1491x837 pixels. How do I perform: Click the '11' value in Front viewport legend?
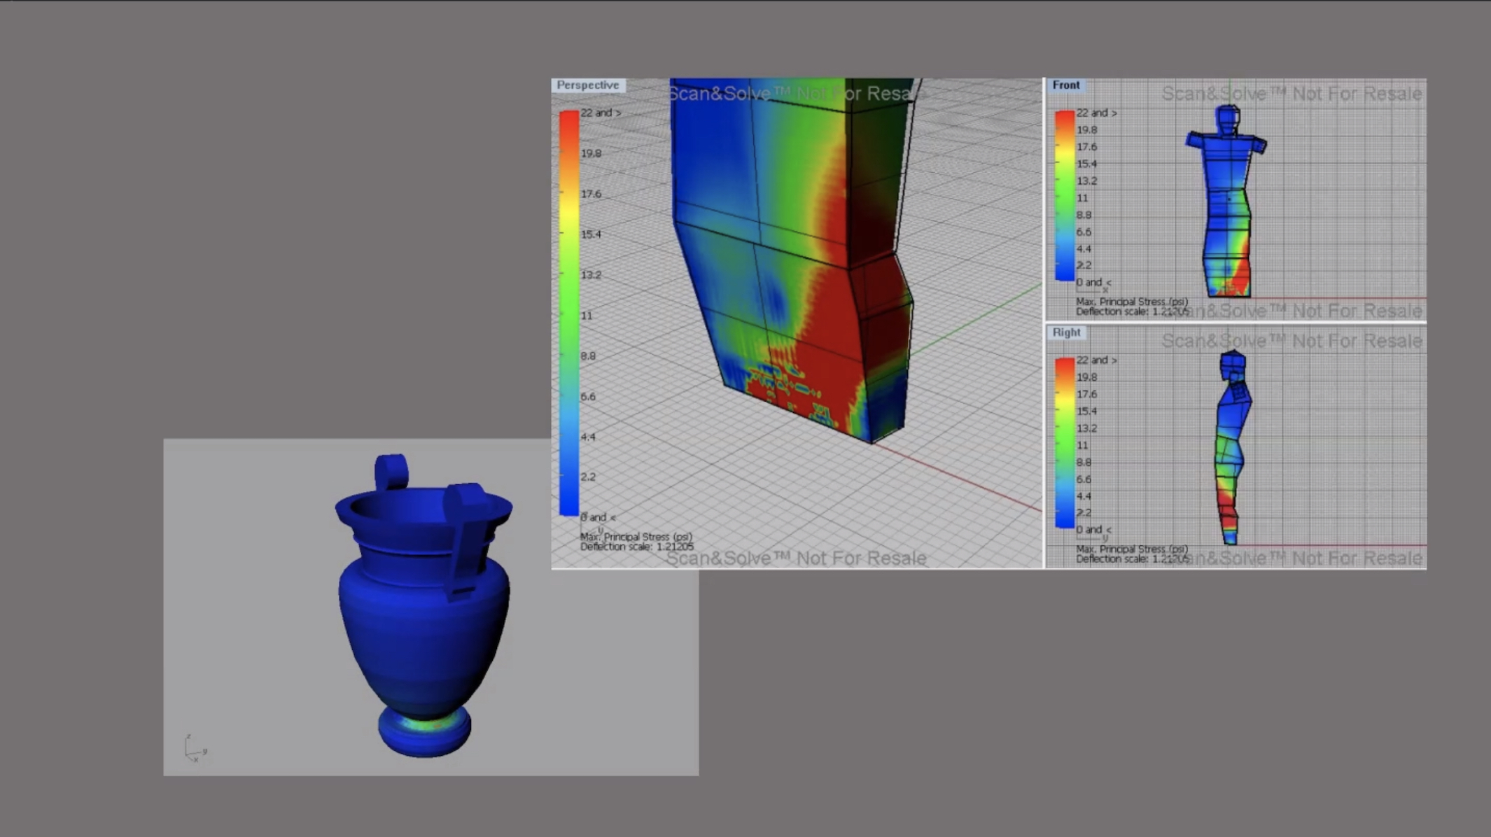tap(1082, 198)
